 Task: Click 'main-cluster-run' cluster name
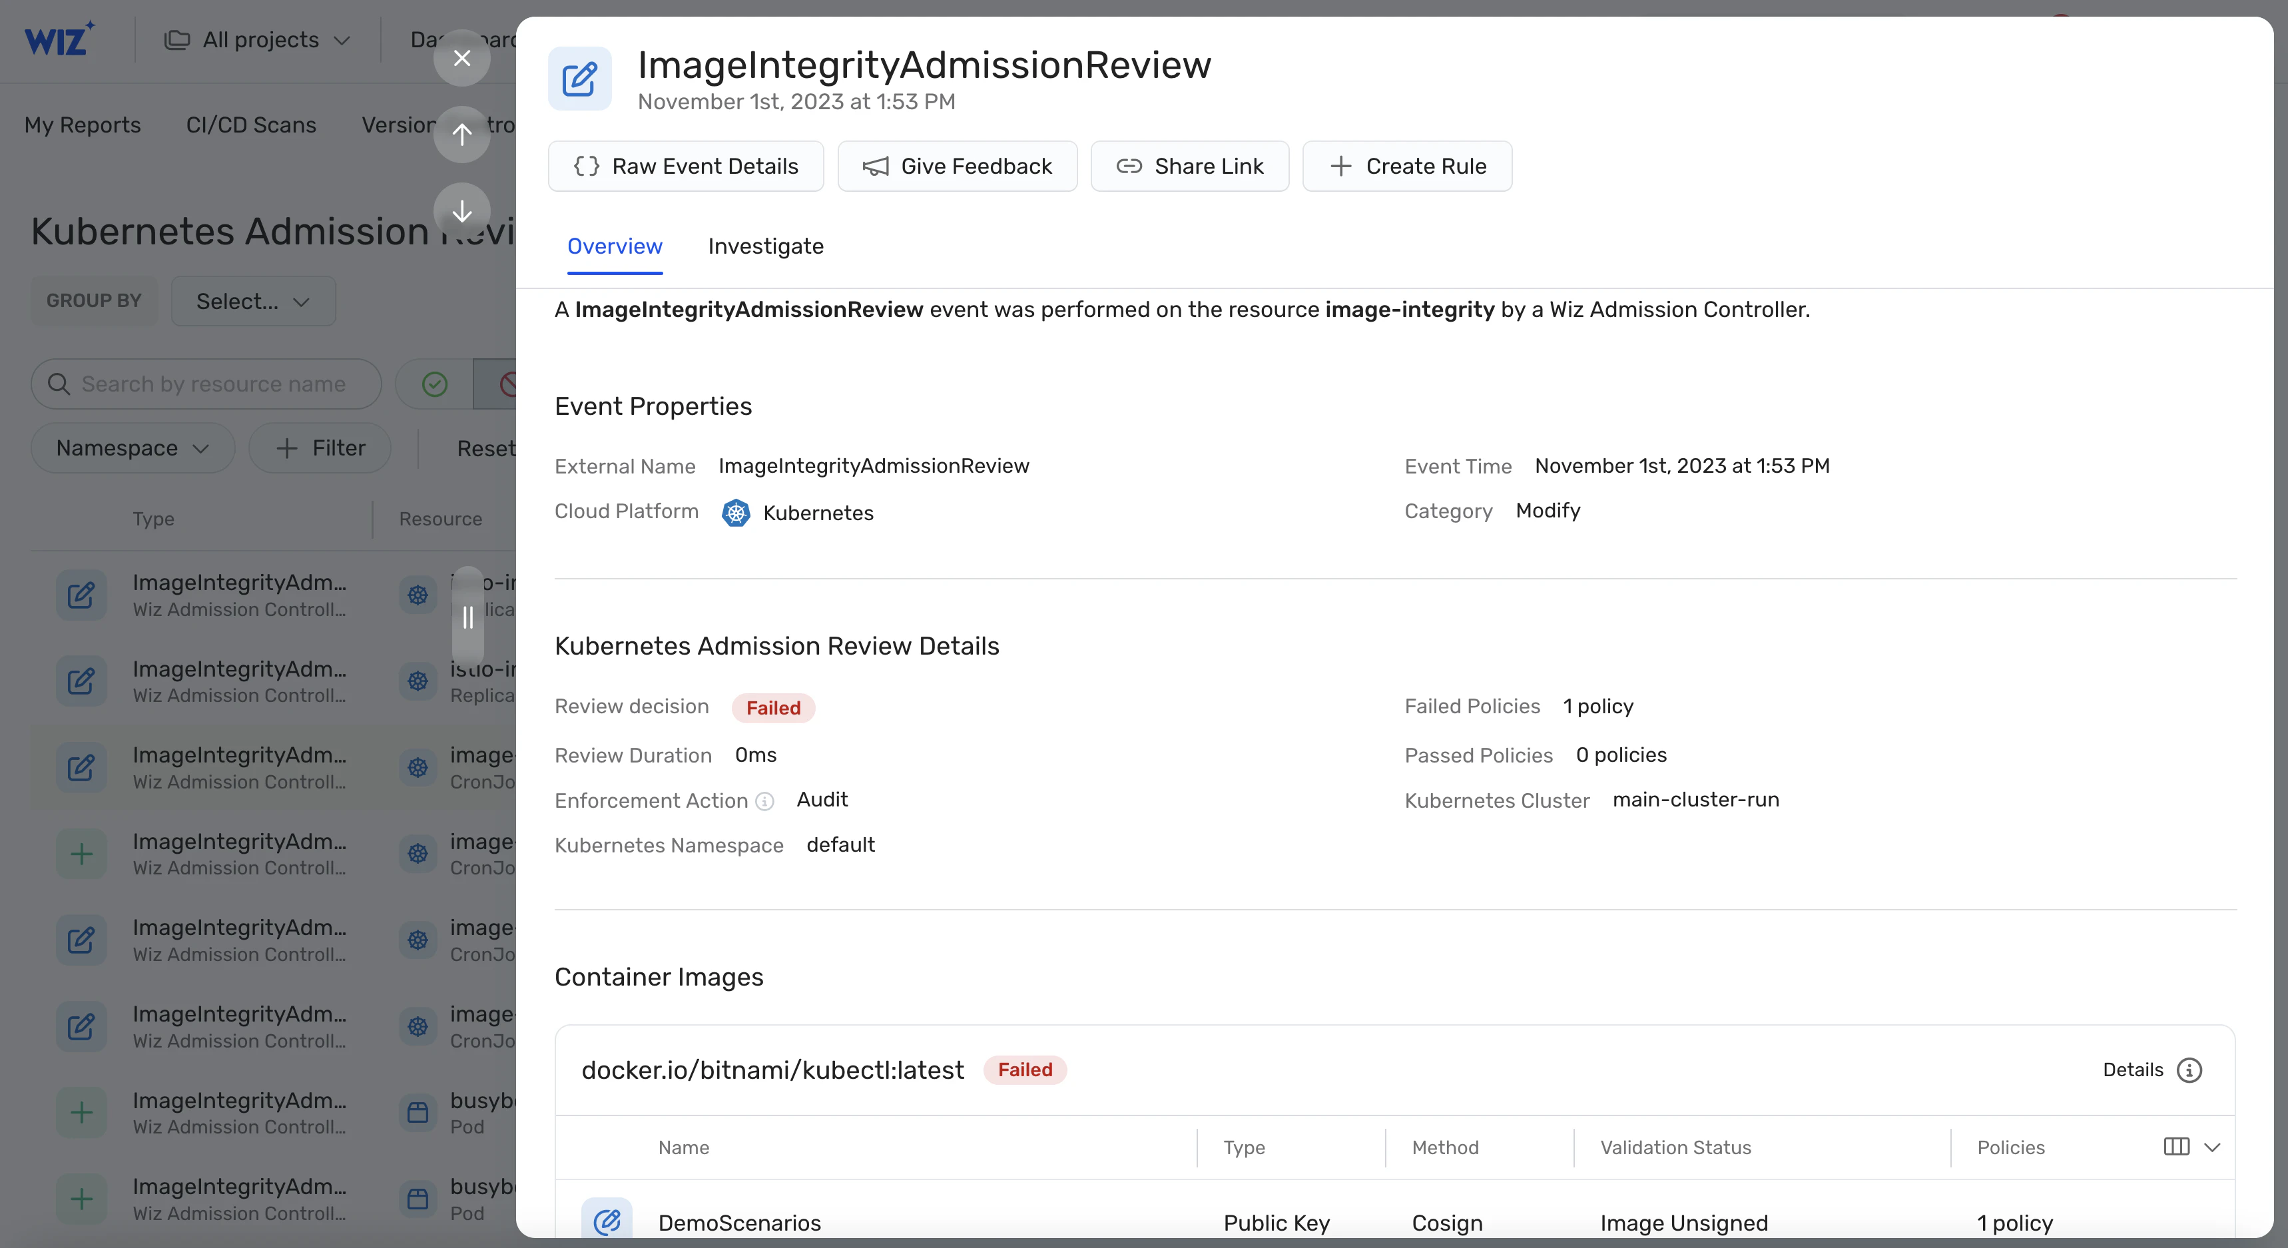[1695, 799]
